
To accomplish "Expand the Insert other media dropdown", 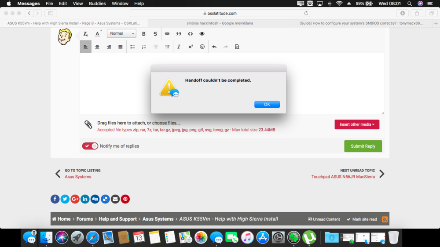I will [357, 124].
